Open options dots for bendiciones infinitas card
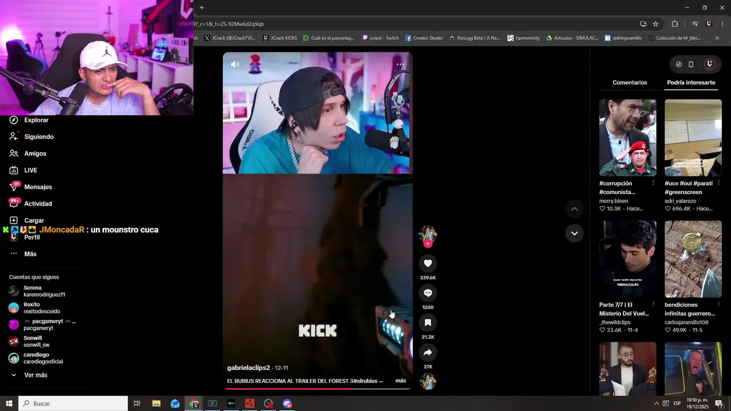 pyautogui.click(x=718, y=305)
